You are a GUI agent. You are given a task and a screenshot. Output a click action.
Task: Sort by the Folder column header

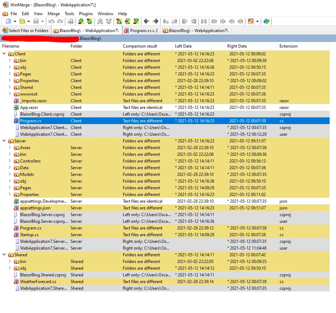95,46
